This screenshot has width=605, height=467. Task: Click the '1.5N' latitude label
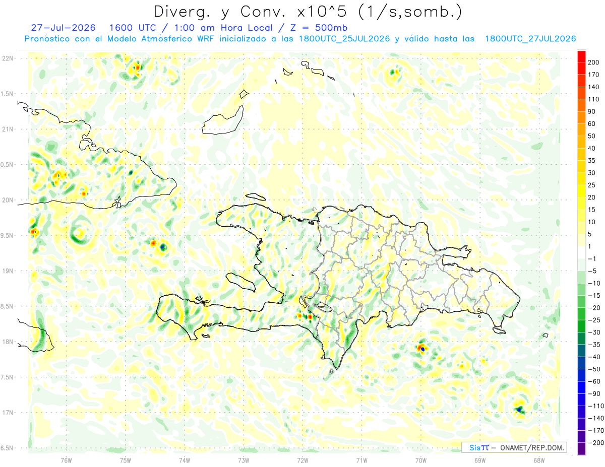click(7, 94)
